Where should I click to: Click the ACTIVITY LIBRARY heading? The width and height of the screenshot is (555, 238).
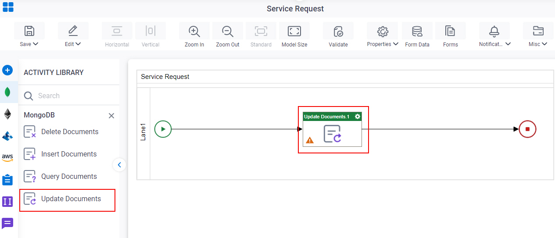click(54, 73)
